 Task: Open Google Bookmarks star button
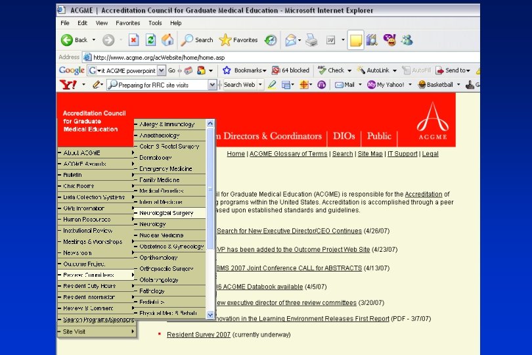pyautogui.click(x=244, y=70)
